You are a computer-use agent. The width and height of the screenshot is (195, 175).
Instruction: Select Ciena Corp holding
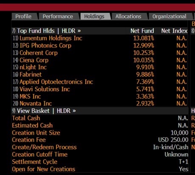pos(34,60)
